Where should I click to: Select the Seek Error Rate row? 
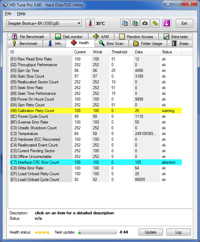pyautogui.click(x=96, y=88)
